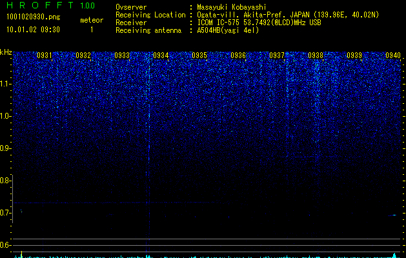Image resolution: width=406 pixels, height=258 pixels.
Task: Click the 0.9 kHz axis label
Action: (x=5, y=148)
